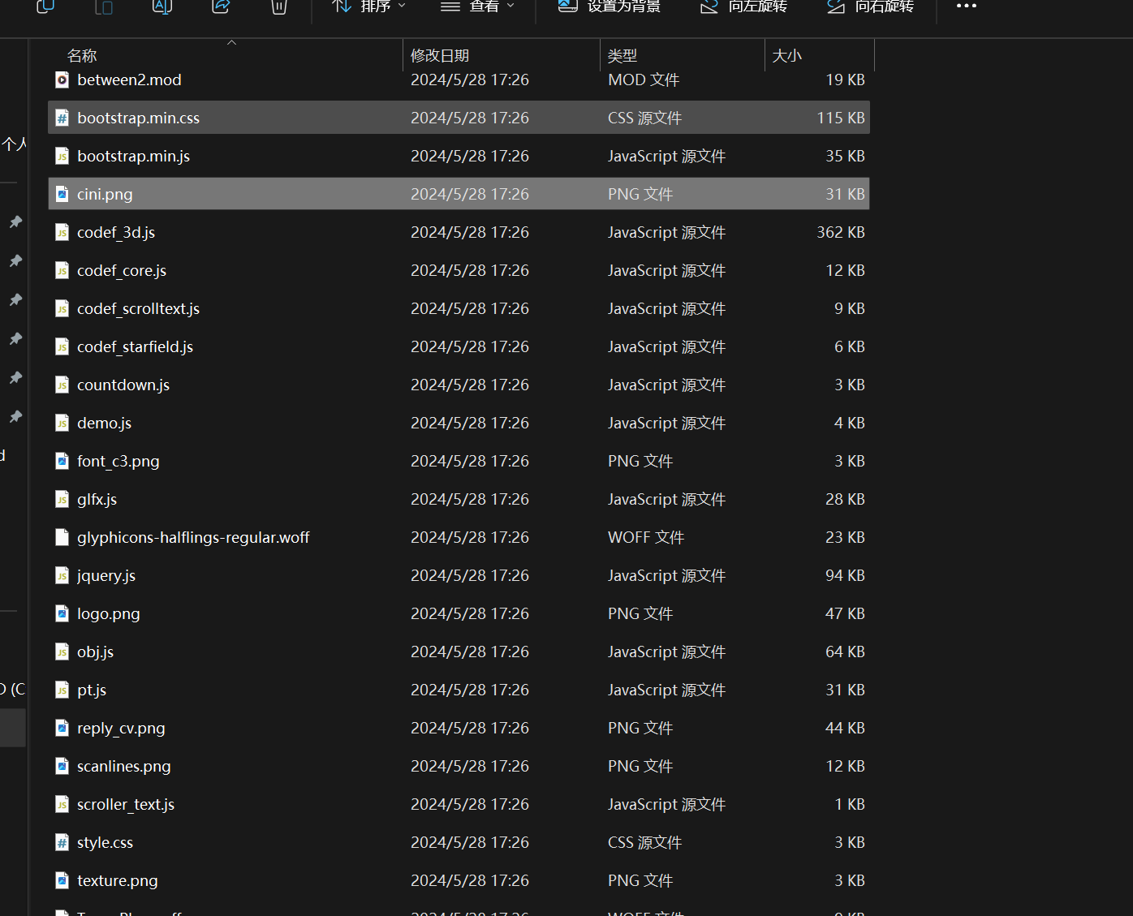
Task: Click the image icon of cini.png
Action: pos(62,194)
